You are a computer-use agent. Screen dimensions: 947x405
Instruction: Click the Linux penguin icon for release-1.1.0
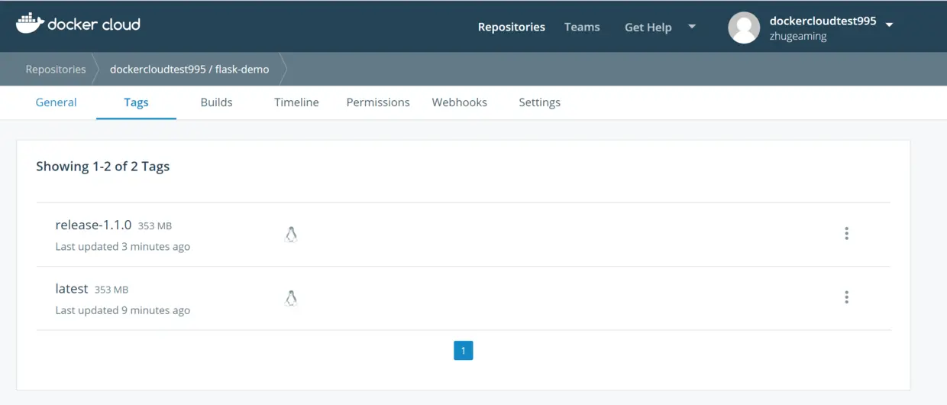(x=290, y=235)
